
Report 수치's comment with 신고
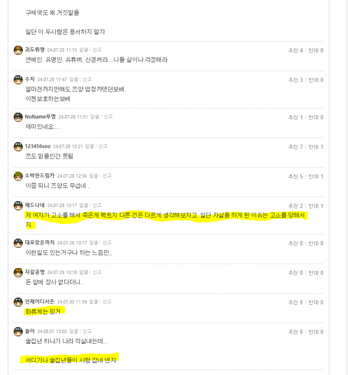[87, 79]
